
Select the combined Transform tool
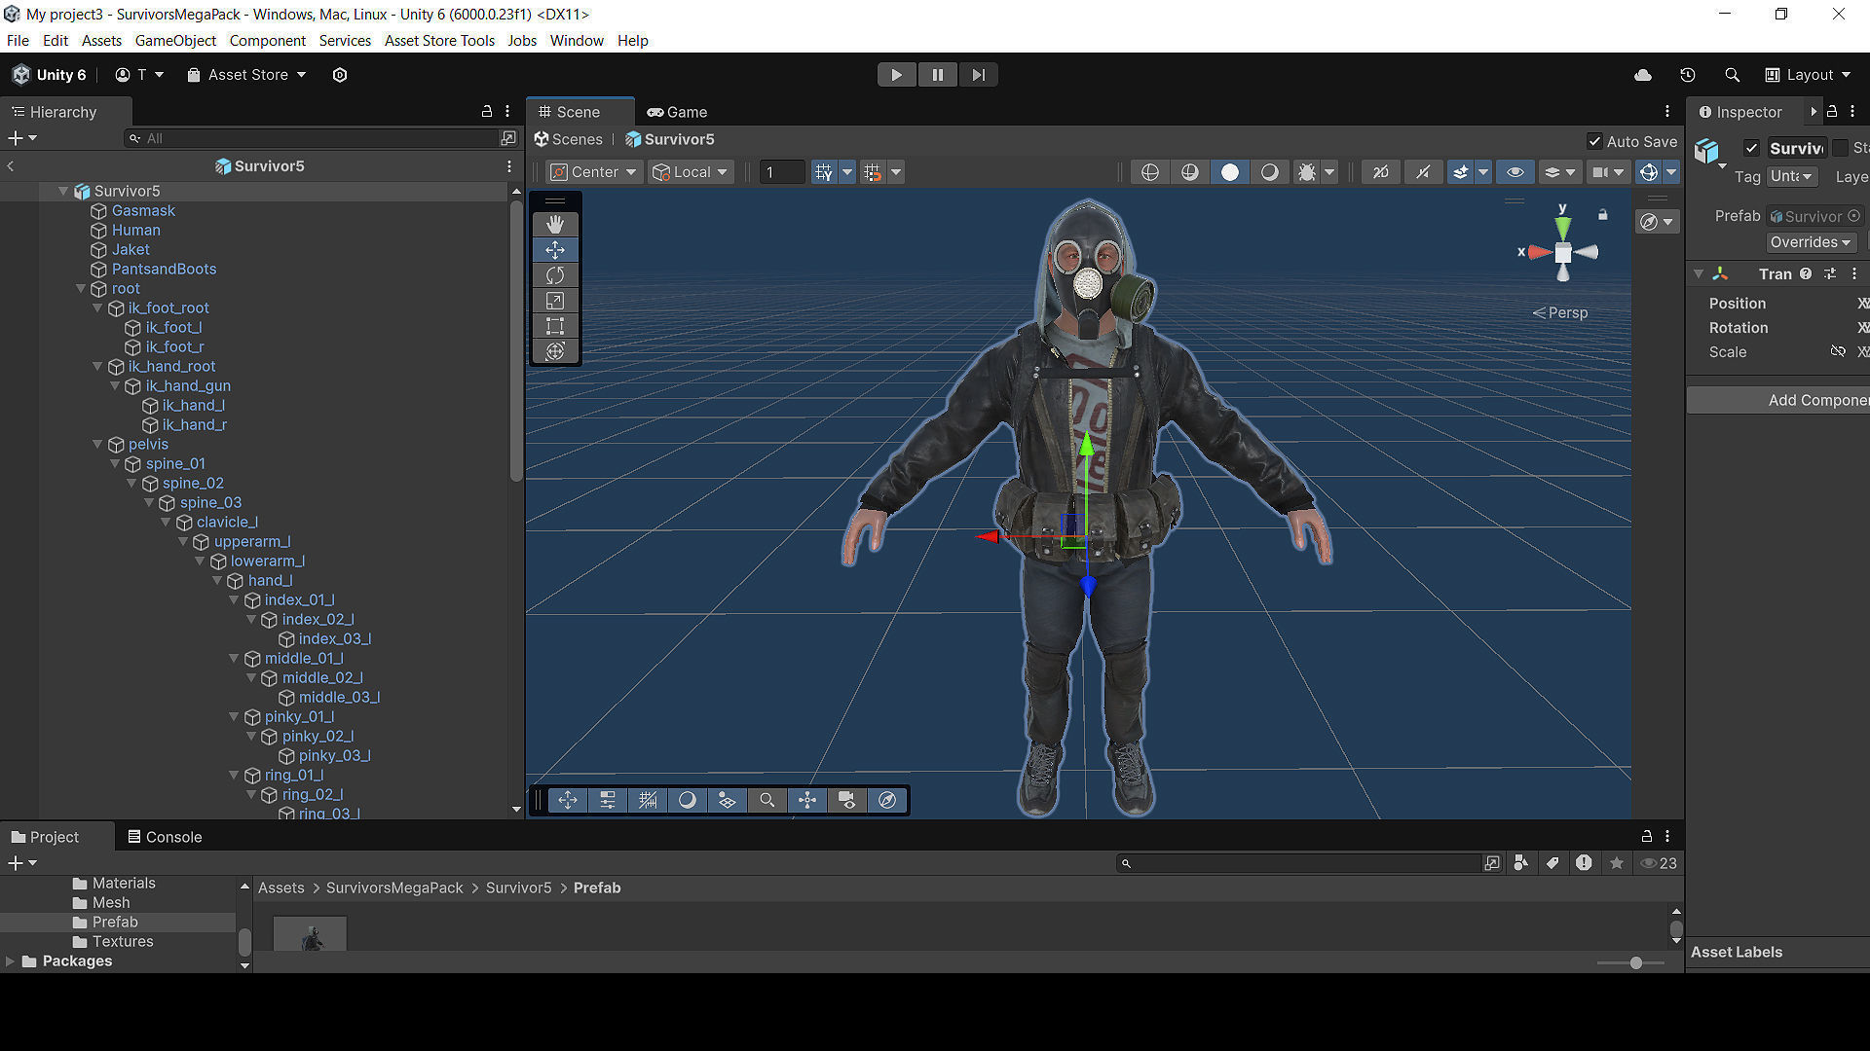point(555,351)
